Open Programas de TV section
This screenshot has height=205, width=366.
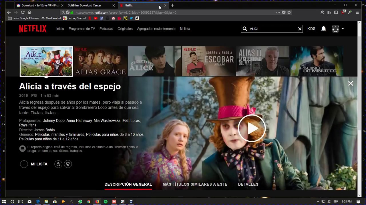(x=82, y=29)
